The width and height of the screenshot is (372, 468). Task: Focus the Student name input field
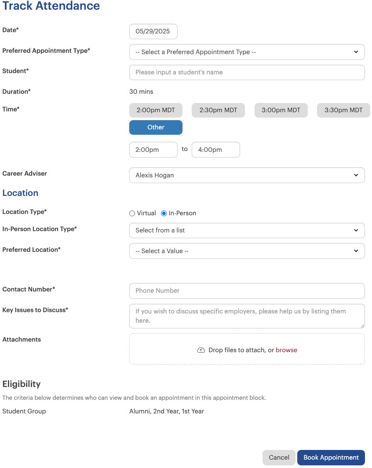coord(247,73)
